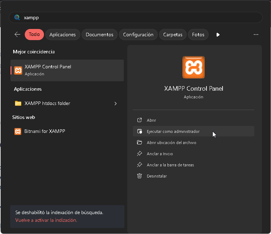
Task: Choose Anclar a la barra de tareas
Action: click(x=170, y=165)
